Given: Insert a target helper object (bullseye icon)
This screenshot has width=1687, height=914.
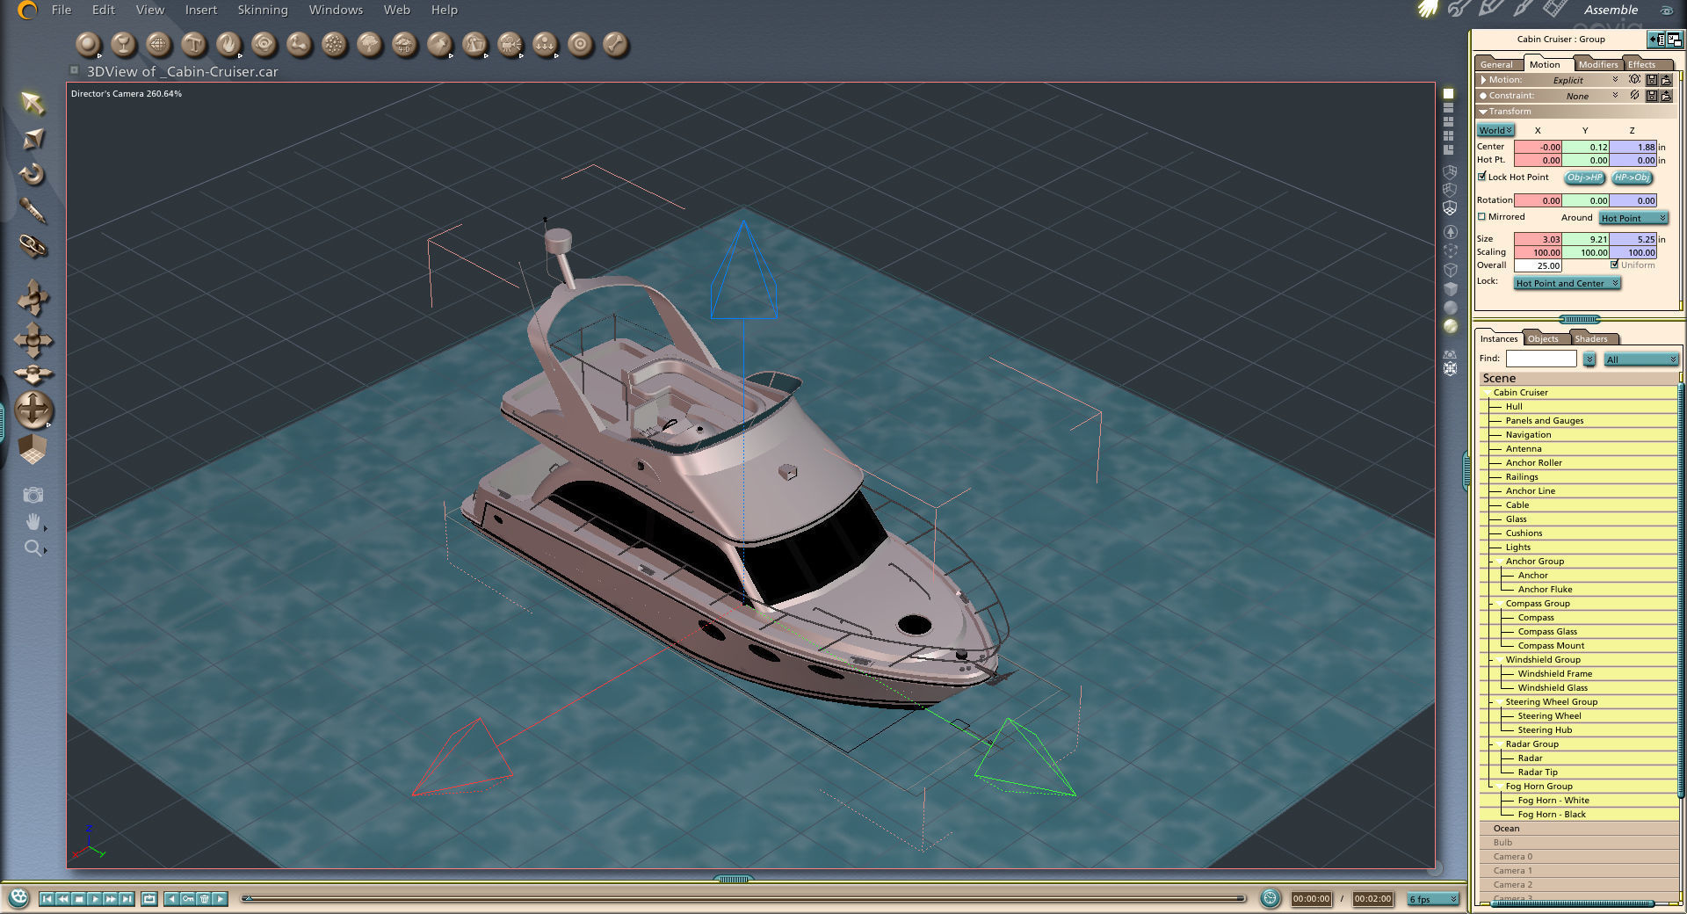Looking at the screenshot, I should [x=580, y=44].
